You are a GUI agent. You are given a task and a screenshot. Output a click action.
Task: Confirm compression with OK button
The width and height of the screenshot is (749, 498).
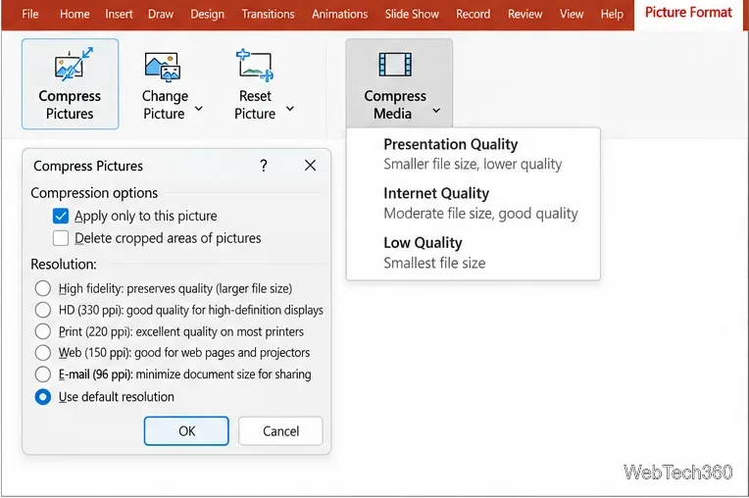point(186,431)
